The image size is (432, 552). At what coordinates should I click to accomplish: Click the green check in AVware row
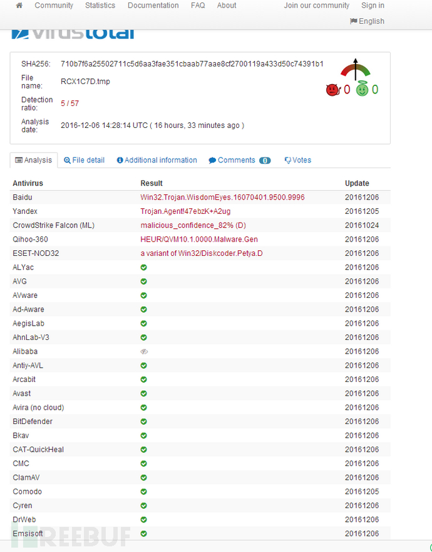[x=144, y=295]
